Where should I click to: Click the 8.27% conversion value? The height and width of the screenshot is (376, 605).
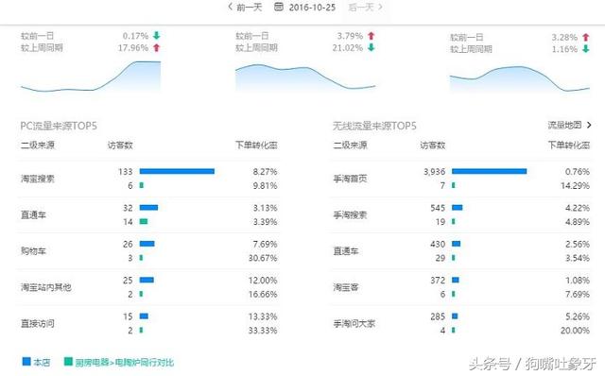coord(265,172)
